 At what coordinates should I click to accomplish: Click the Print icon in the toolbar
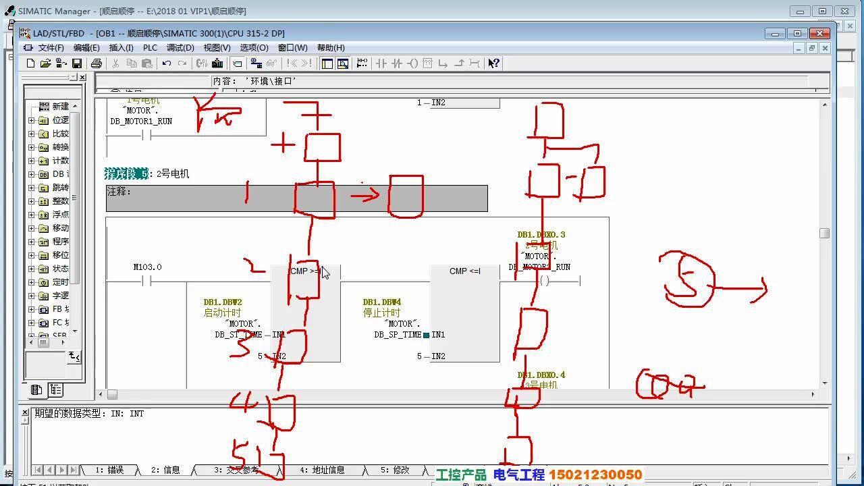pos(97,63)
